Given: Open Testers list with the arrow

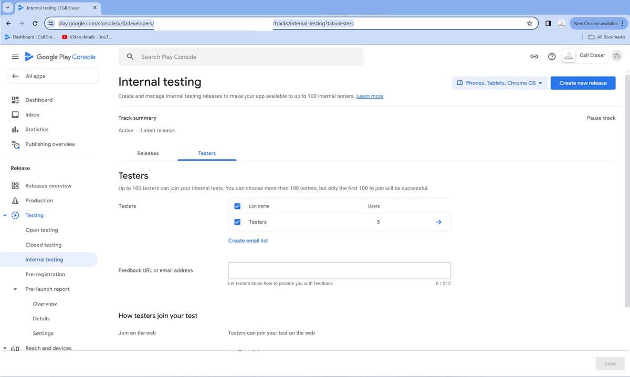Looking at the screenshot, I should pyautogui.click(x=438, y=222).
